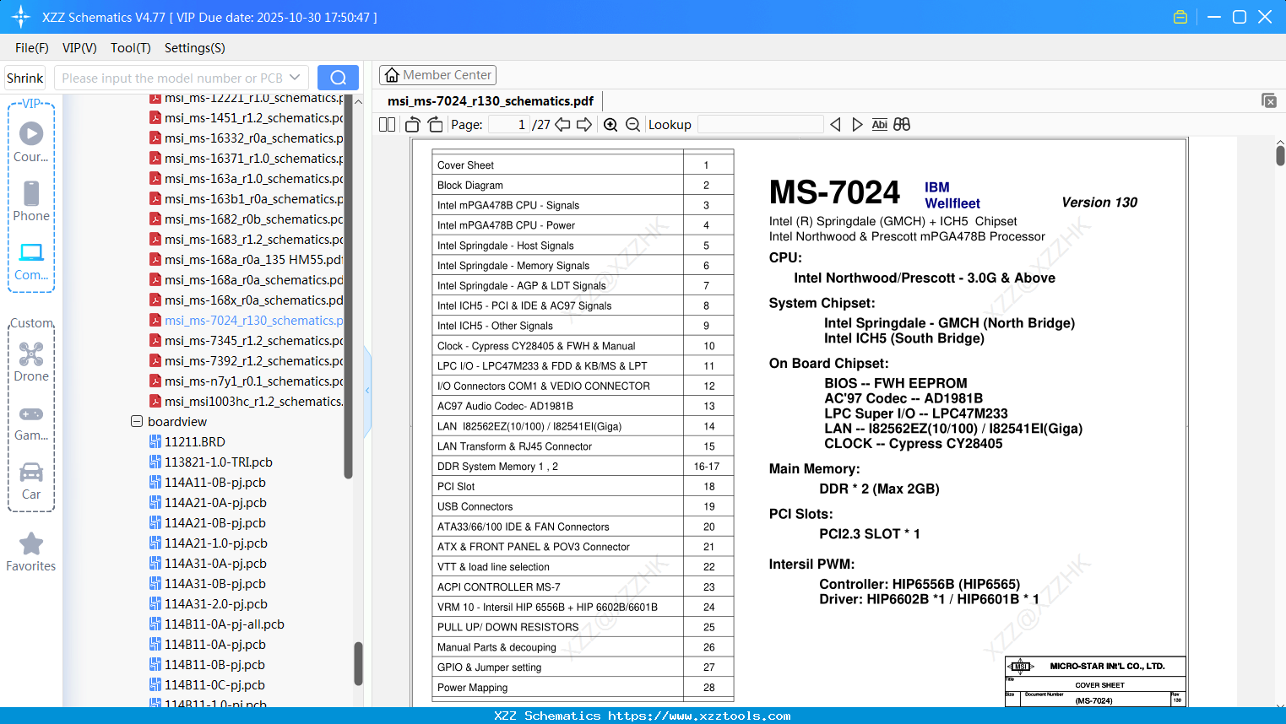Open msi_ms-16371_r1.0_schematics file
Image resolution: width=1286 pixels, height=724 pixels.
(247, 159)
